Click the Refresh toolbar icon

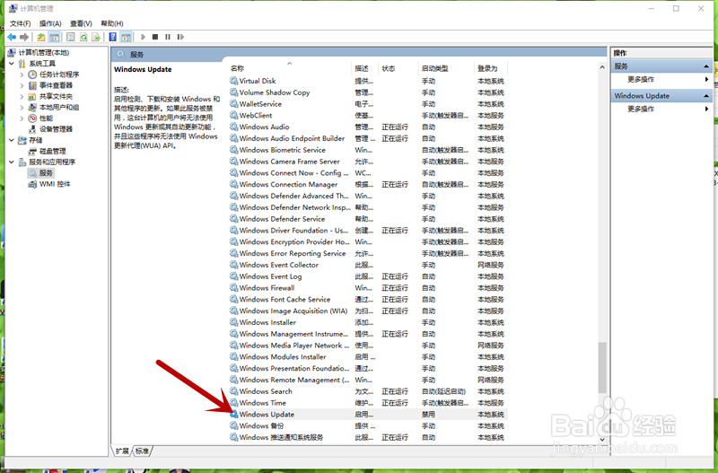point(83,37)
